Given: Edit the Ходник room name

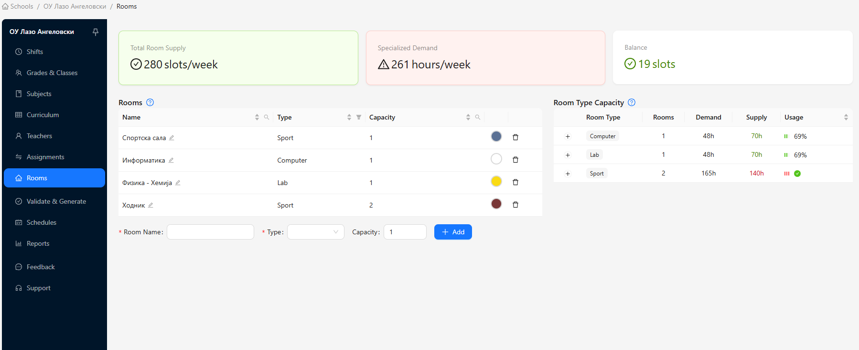Looking at the screenshot, I should click(x=150, y=205).
